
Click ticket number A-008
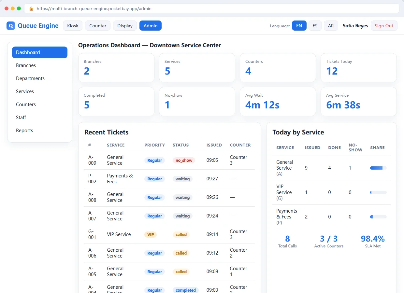(x=92, y=197)
